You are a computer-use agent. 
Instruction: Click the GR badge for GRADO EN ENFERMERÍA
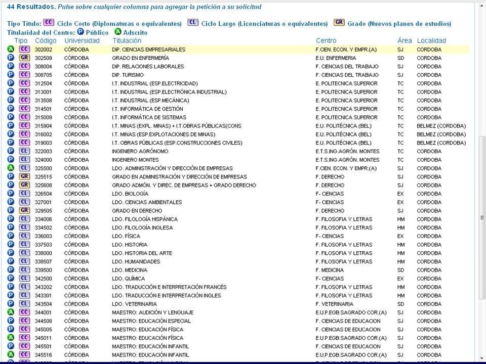click(24, 58)
